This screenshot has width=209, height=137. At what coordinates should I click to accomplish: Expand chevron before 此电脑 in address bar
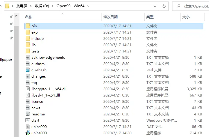click(13, 6)
